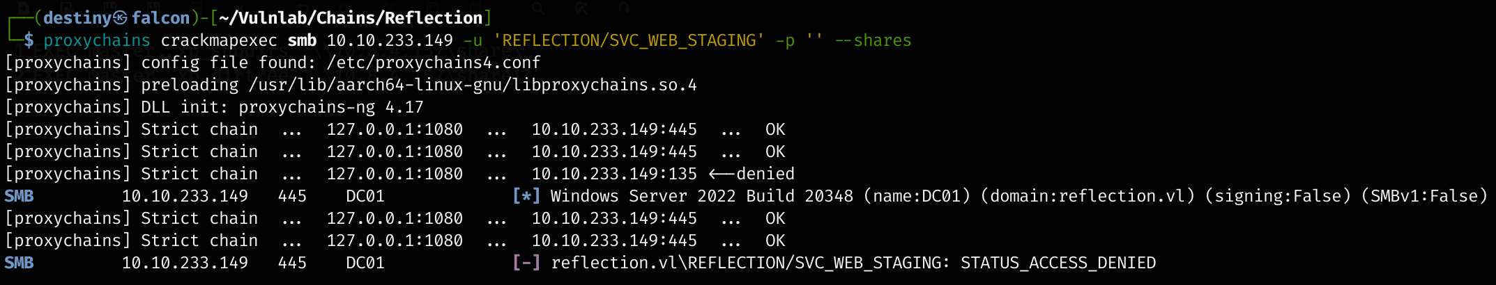The height and width of the screenshot is (285, 1496).
Task: Click the proxychains-ng 4.17 version text
Action: pos(331,107)
